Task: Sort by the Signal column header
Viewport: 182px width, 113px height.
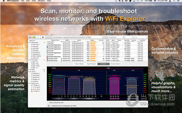Action: click(x=92, y=40)
